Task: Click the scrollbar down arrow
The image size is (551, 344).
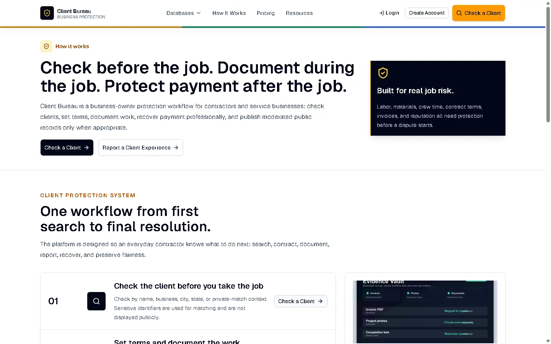Action: point(548,341)
